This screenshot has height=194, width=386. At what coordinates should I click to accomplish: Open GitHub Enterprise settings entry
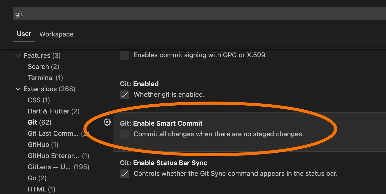[58, 156]
